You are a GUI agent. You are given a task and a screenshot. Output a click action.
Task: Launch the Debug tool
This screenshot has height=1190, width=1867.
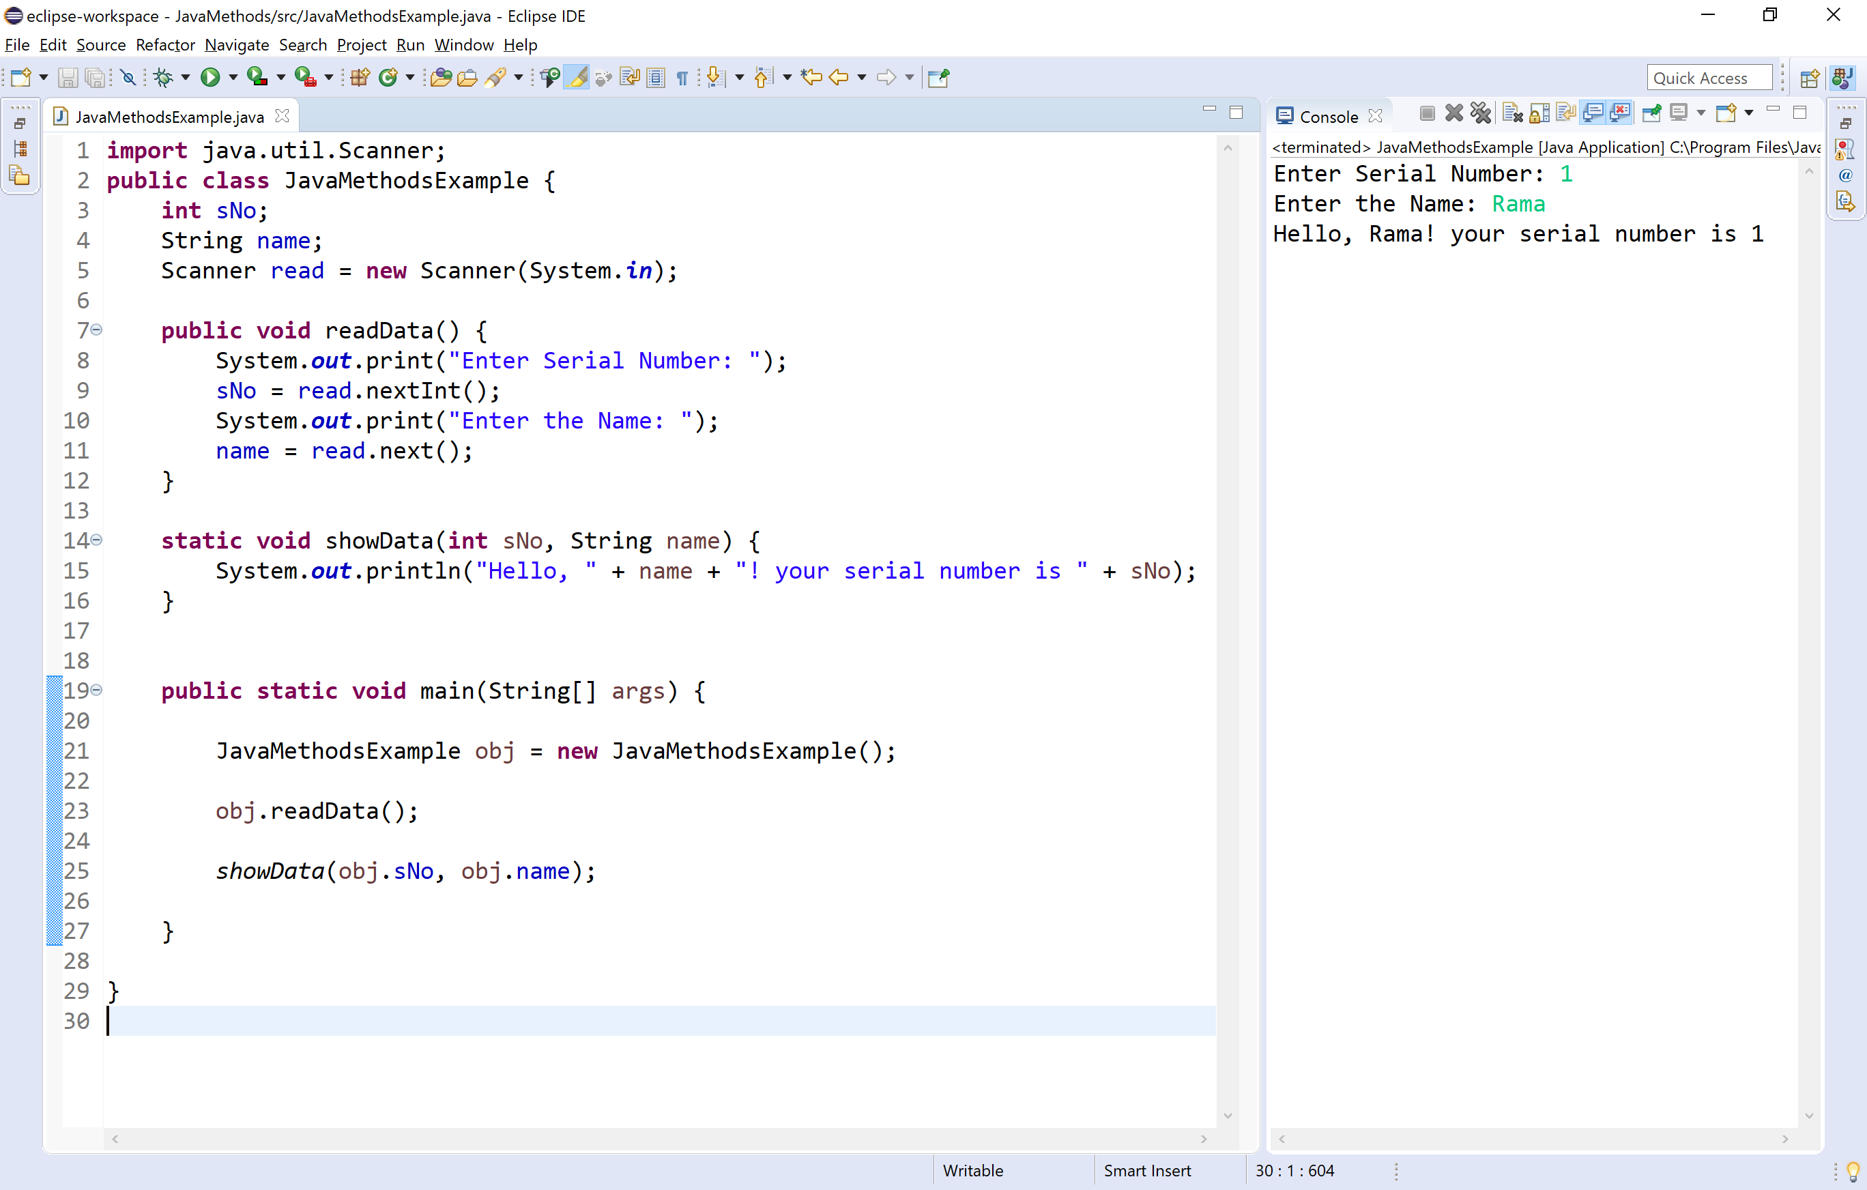[x=165, y=76]
